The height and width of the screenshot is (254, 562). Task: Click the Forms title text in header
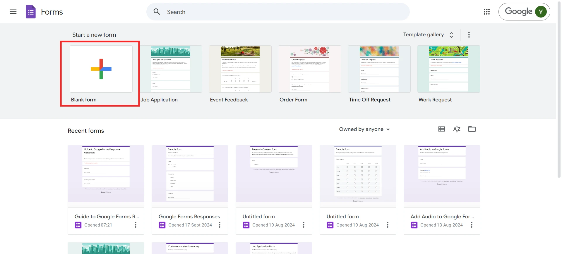pyautogui.click(x=52, y=12)
